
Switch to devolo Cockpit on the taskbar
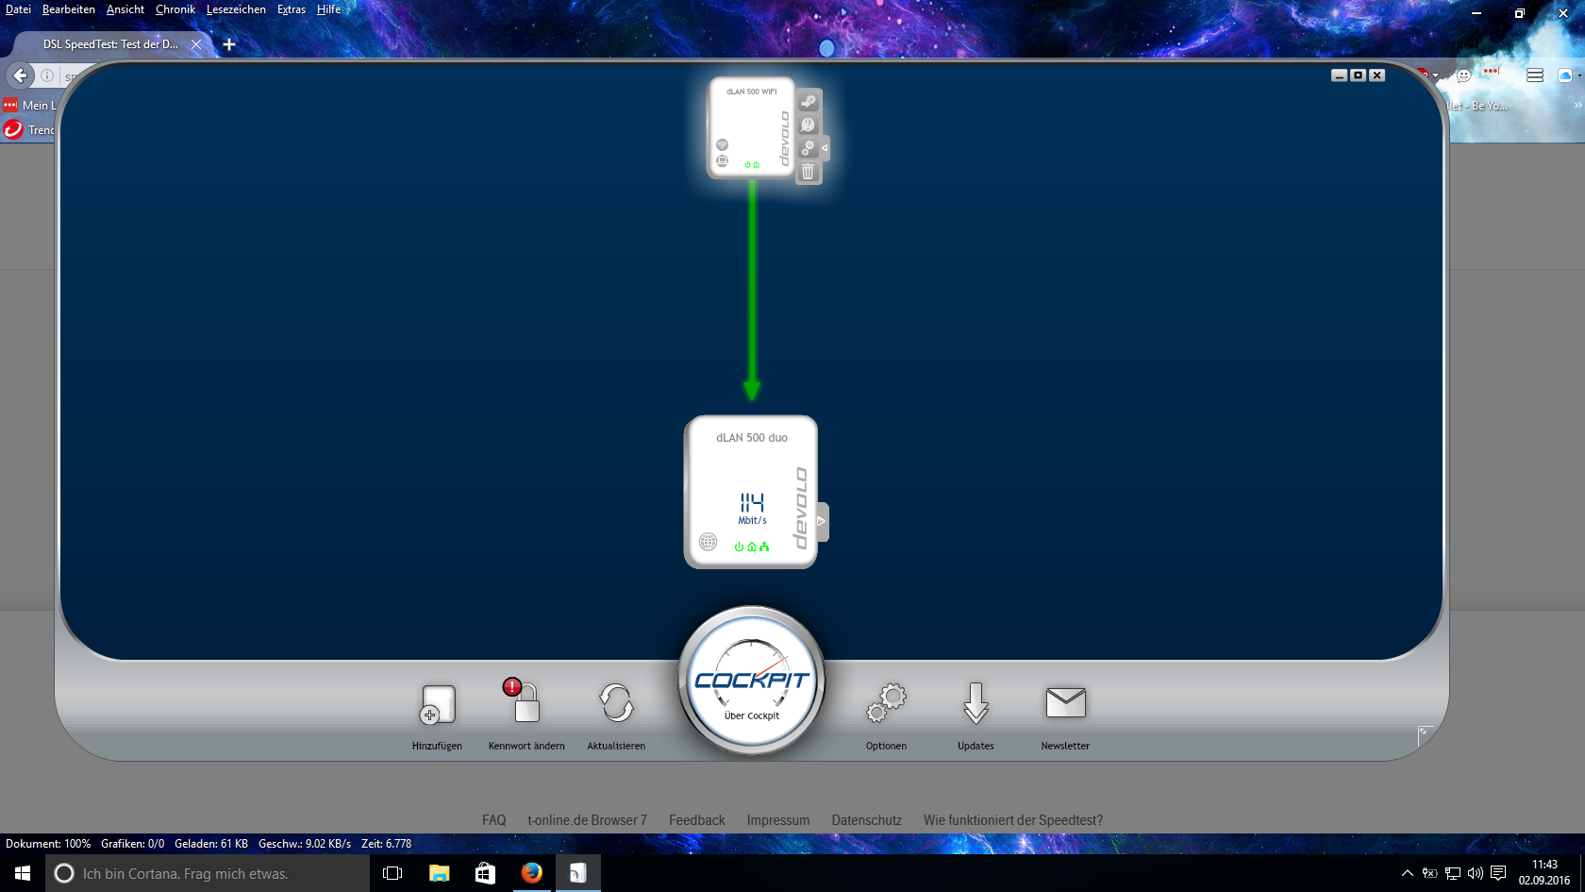pyautogui.click(x=577, y=873)
